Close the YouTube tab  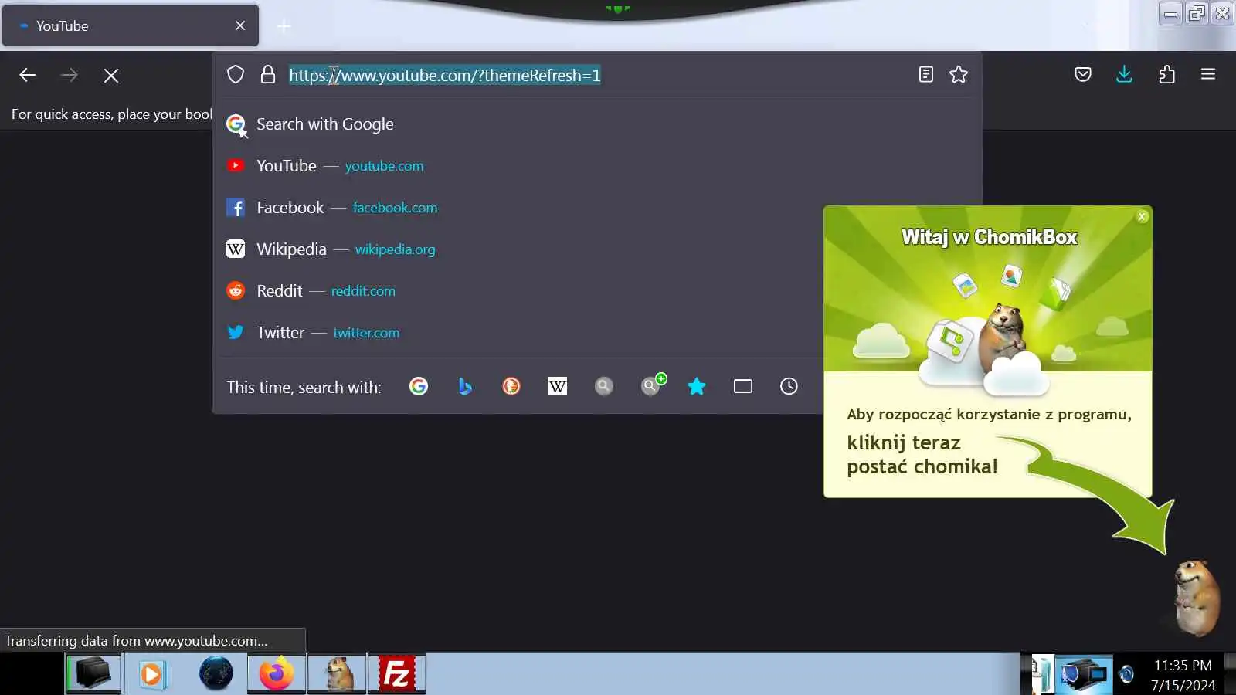tap(240, 25)
